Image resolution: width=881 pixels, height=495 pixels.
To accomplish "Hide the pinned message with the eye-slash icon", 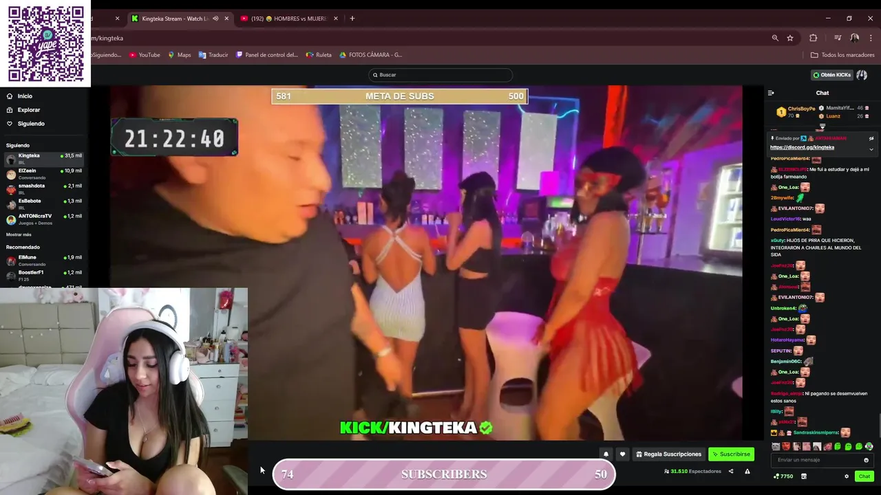I will point(871,138).
